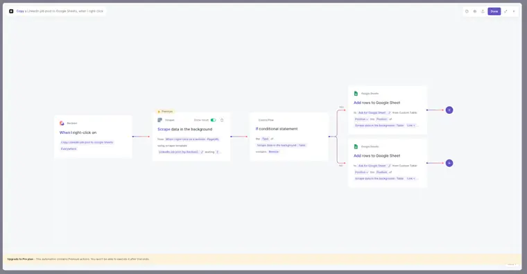Click the playbook icon beside the automation title

11,11
